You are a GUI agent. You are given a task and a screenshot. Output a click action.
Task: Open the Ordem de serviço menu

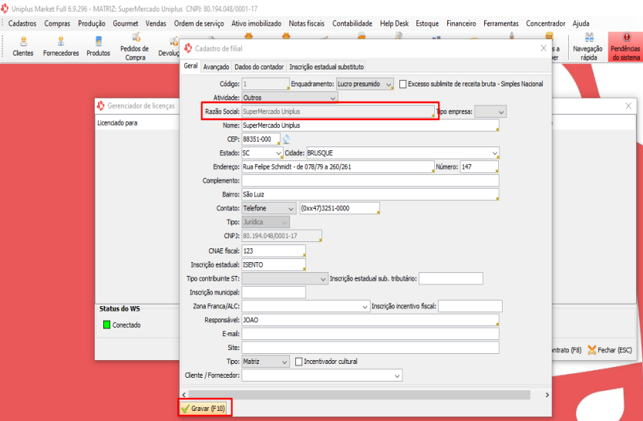[x=199, y=23]
